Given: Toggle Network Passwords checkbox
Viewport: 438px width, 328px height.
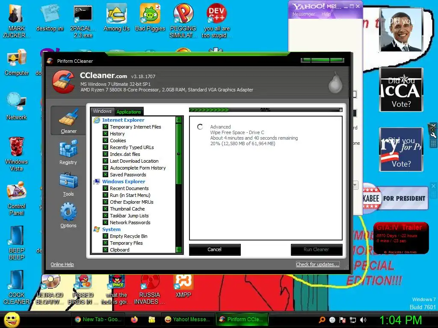Looking at the screenshot, I should [x=105, y=222].
